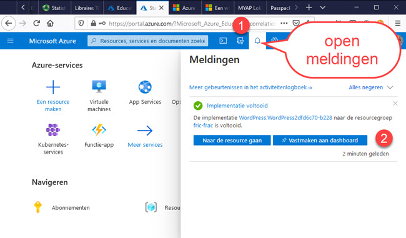Image resolution: width=406 pixels, height=238 pixels.
Task: Open Meer gebeurtenissen in het activiteitenlogboek link
Action: [250, 87]
